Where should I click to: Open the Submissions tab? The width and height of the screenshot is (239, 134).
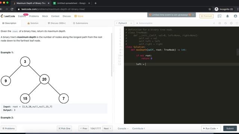point(81,23)
